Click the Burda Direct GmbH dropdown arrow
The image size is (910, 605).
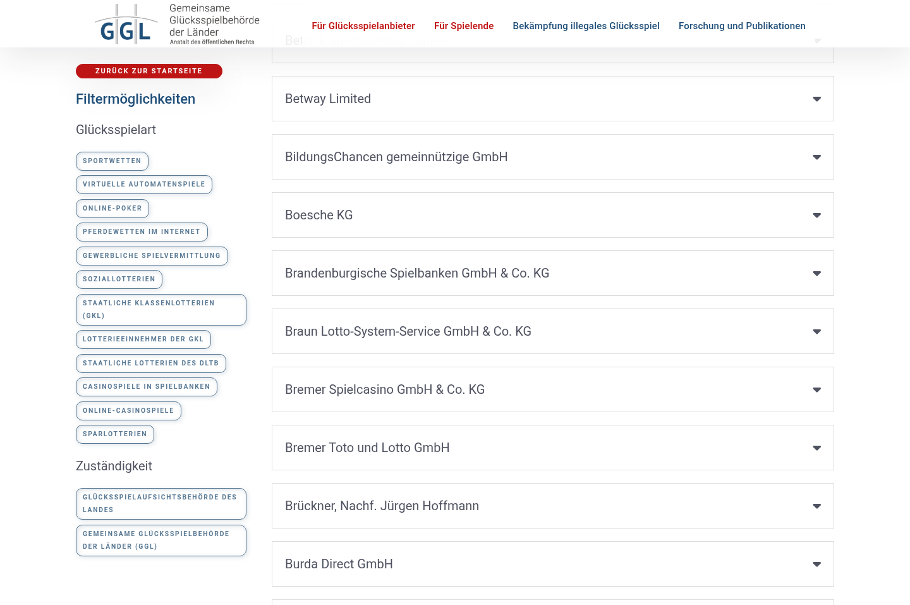[817, 565]
